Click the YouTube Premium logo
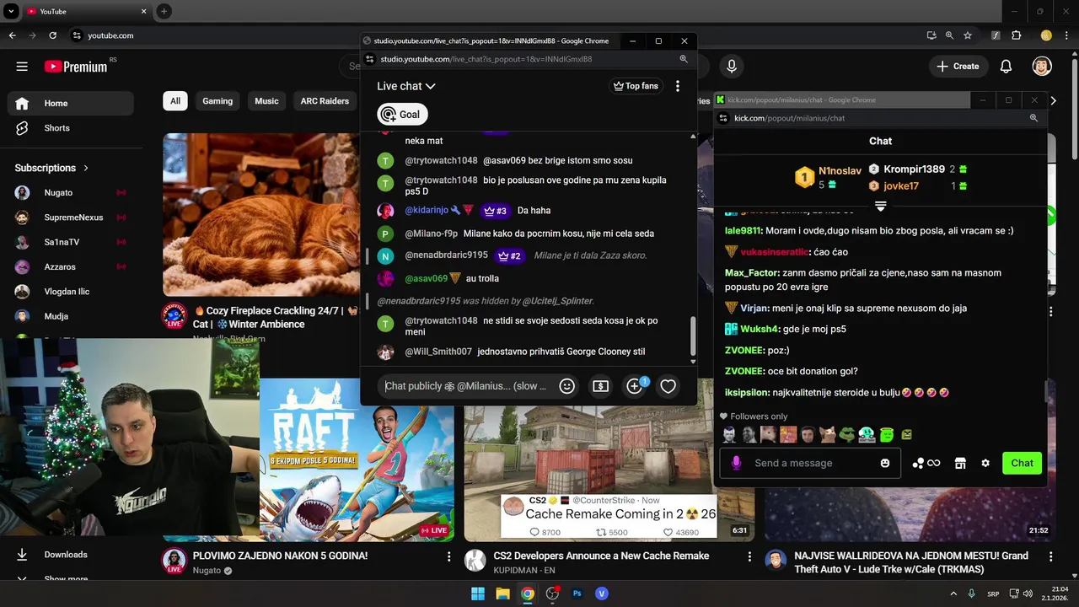Viewport: 1079px width, 607px height. coord(76,67)
